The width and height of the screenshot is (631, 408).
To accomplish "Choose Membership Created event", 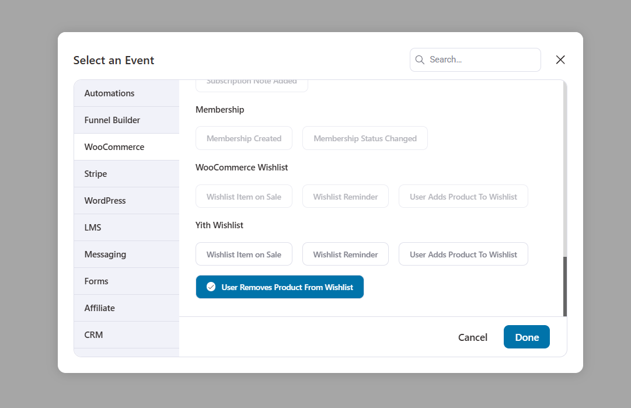I will 244,138.
